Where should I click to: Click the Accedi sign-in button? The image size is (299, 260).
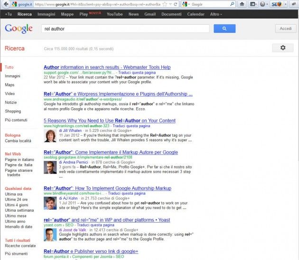tap(286, 28)
